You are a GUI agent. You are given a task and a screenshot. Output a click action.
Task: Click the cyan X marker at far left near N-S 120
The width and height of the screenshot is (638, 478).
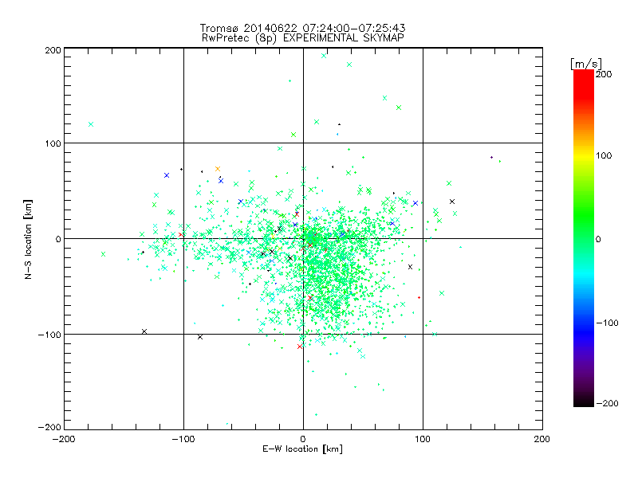[x=91, y=124]
